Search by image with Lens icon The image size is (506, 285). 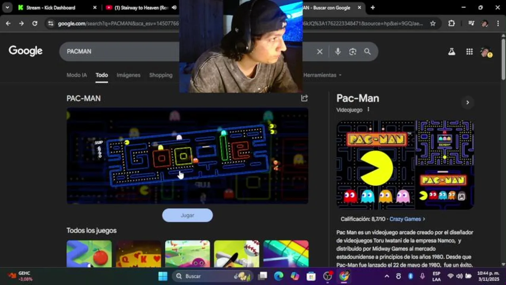point(353,51)
